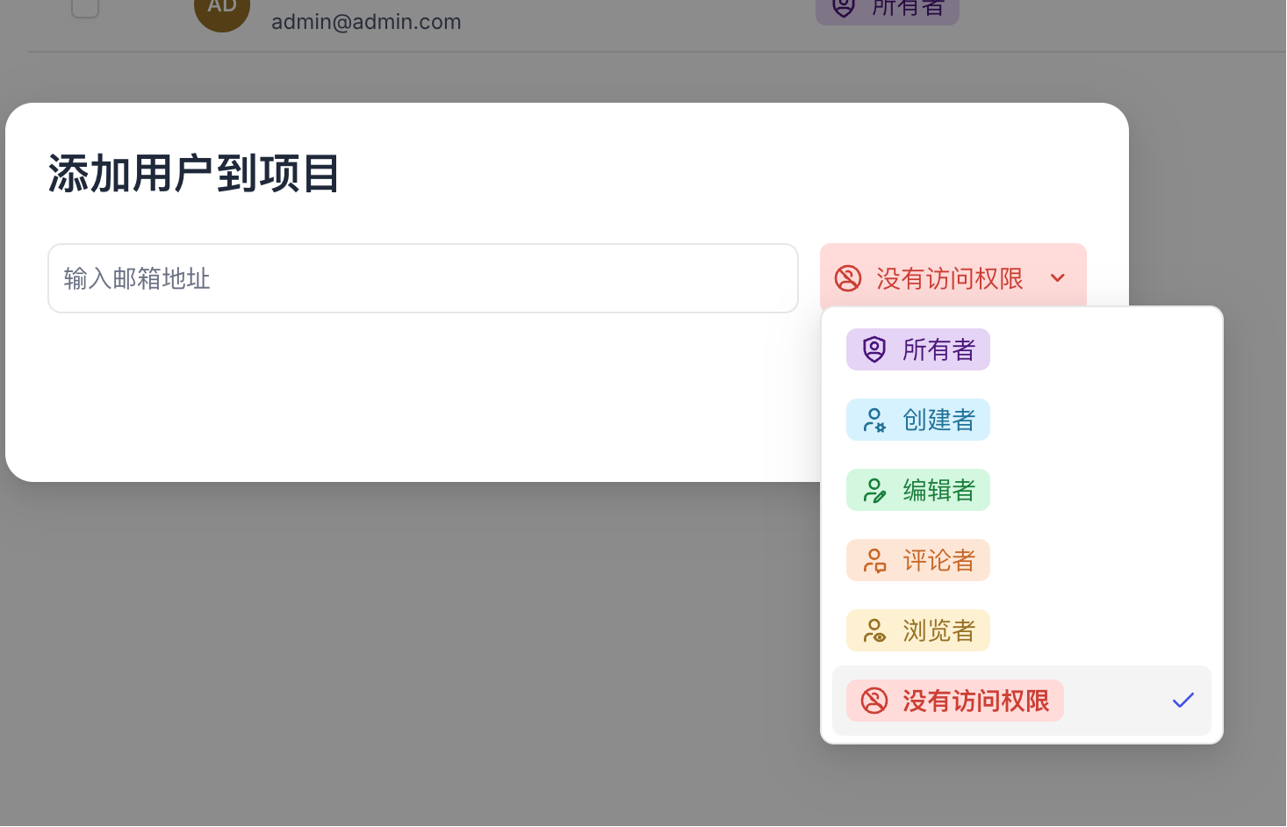Click the no-access icon on role selector button

pyautogui.click(x=848, y=278)
